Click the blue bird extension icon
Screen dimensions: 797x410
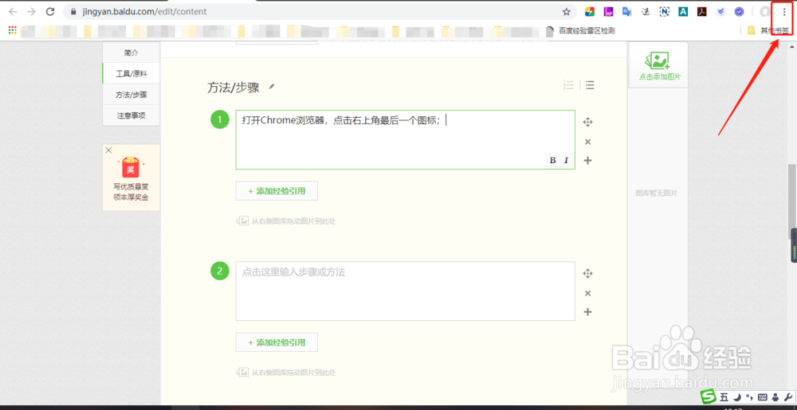pyautogui.click(x=720, y=11)
